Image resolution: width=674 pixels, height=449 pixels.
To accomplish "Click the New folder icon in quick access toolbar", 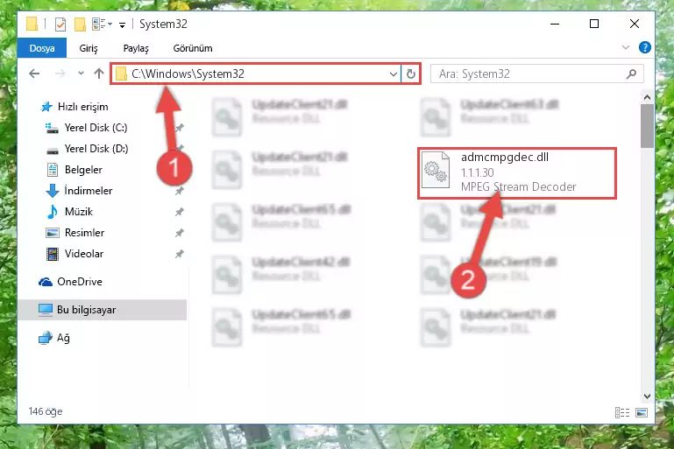I will (x=80, y=25).
